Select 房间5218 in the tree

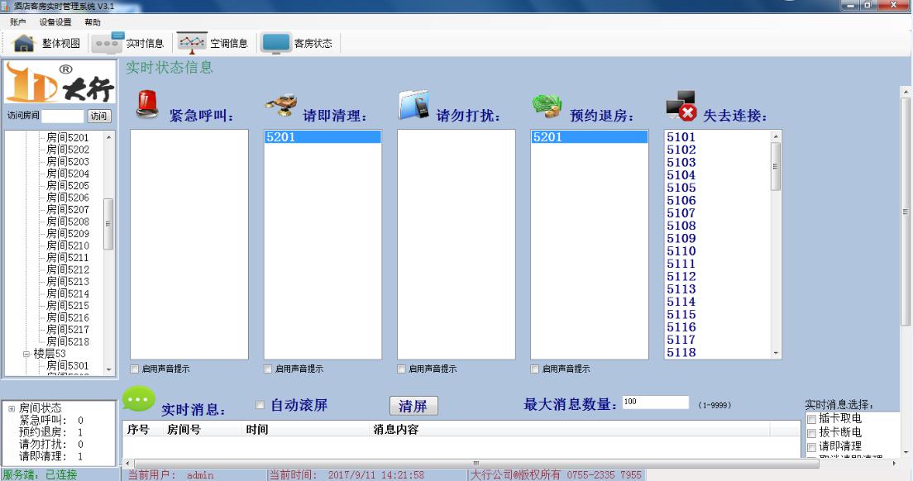[x=68, y=341]
